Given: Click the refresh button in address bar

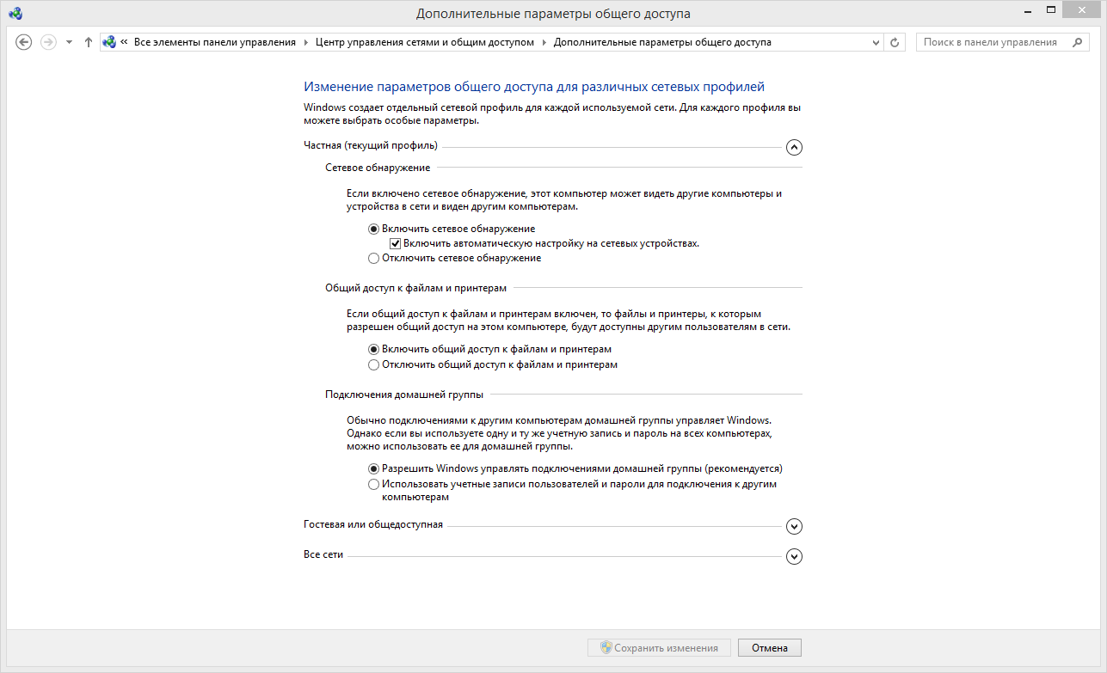Looking at the screenshot, I should tap(895, 42).
